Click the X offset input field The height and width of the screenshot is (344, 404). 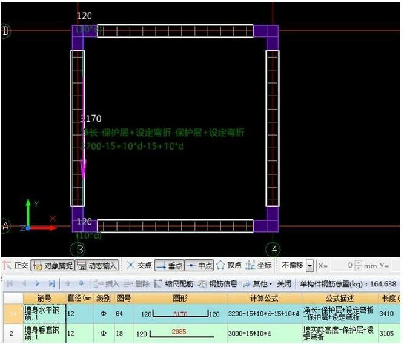(342, 265)
